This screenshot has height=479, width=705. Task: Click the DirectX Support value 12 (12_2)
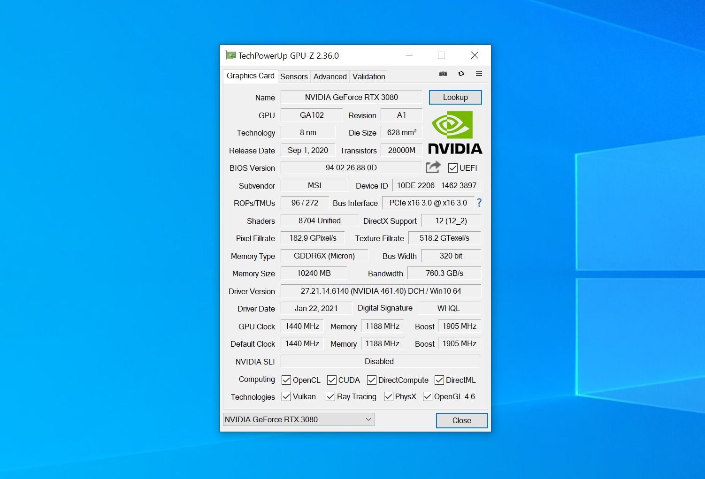pyautogui.click(x=451, y=220)
